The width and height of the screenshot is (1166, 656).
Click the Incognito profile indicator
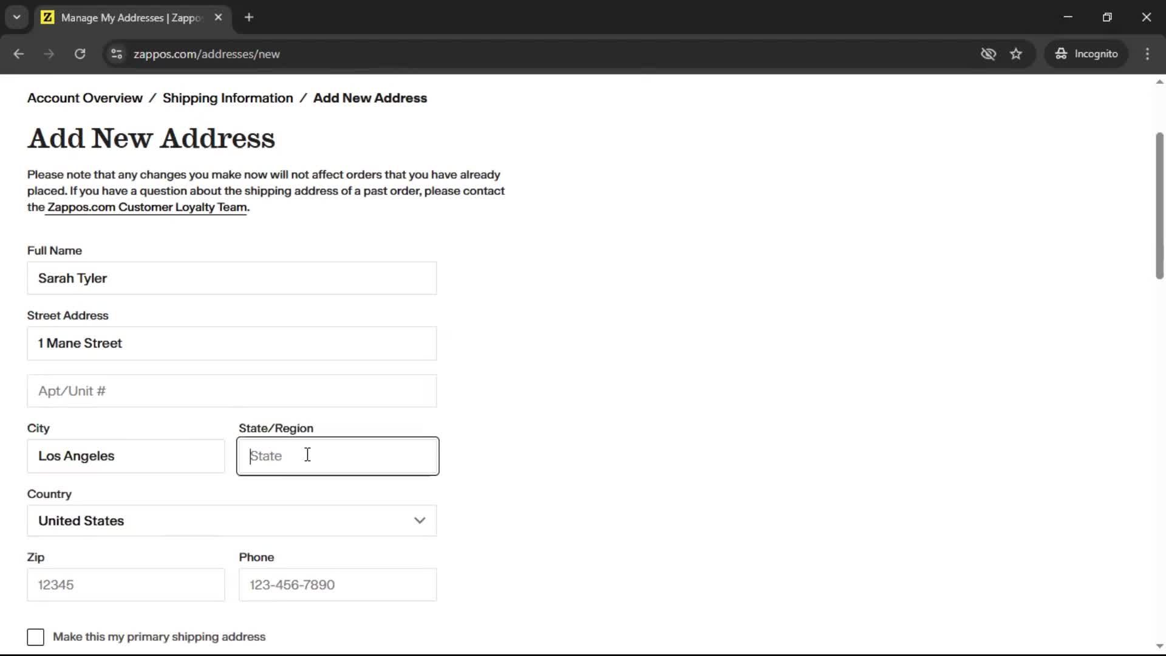click(1086, 54)
